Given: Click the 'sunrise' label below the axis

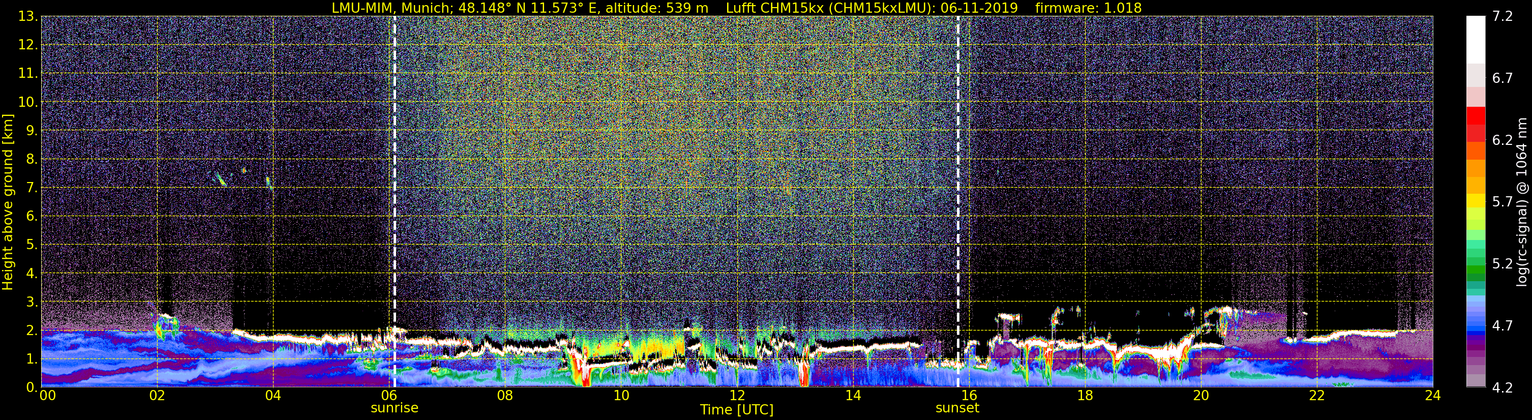Looking at the screenshot, I should [394, 408].
